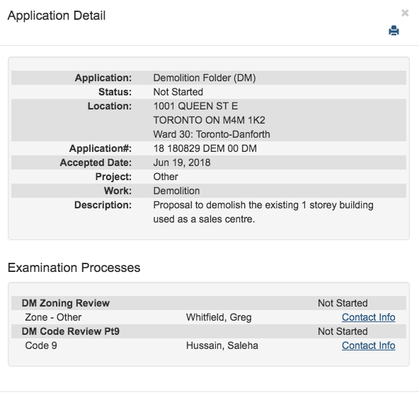
Task: Click the Application Detail heading
Action: click(x=57, y=16)
